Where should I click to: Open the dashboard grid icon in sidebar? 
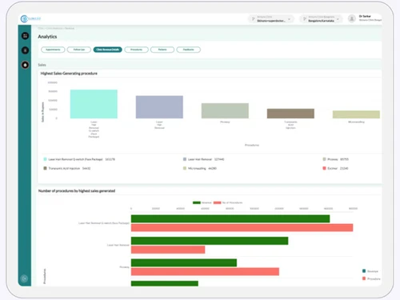click(x=25, y=36)
